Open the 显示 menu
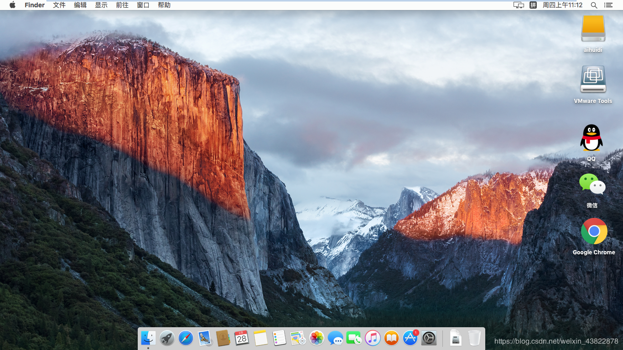623x350 pixels. (101, 5)
